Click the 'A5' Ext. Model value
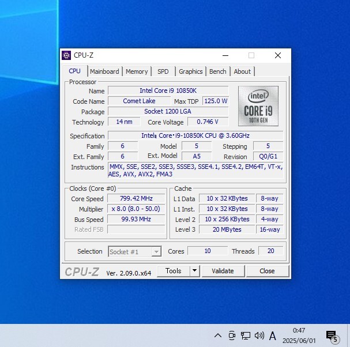350x347 pixels. click(x=197, y=156)
